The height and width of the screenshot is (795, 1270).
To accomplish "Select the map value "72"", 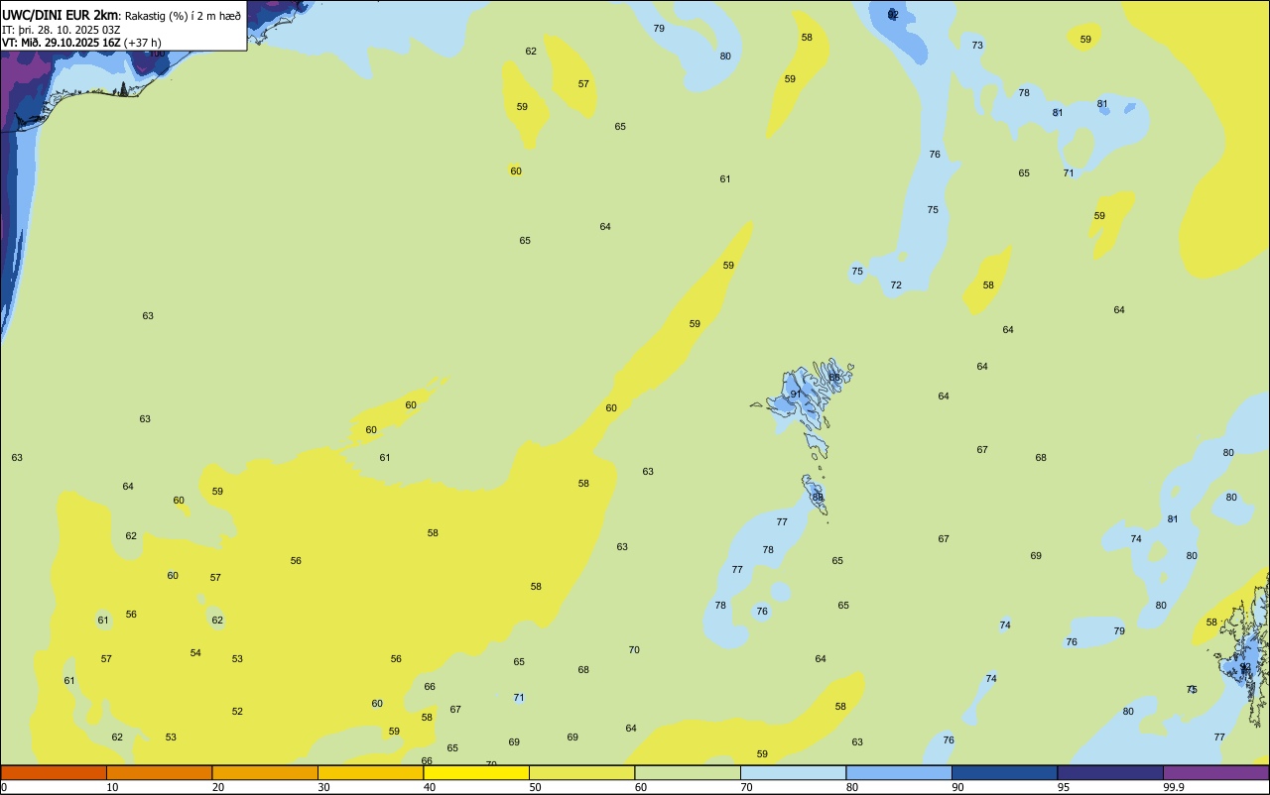I will pos(896,284).
